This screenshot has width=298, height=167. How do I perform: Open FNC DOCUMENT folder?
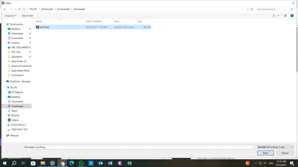[20, 47]
